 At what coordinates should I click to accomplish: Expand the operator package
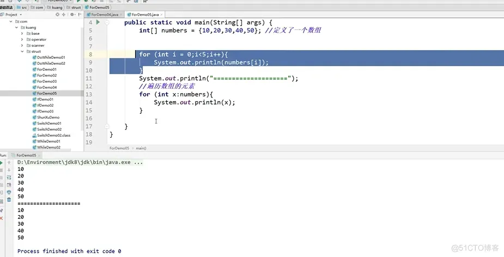click(22, 40)
